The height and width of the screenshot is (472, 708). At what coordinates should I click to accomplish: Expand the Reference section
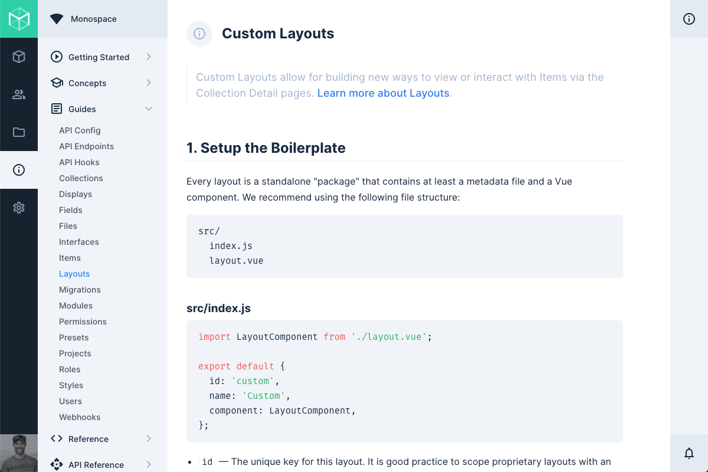(149, 438)
